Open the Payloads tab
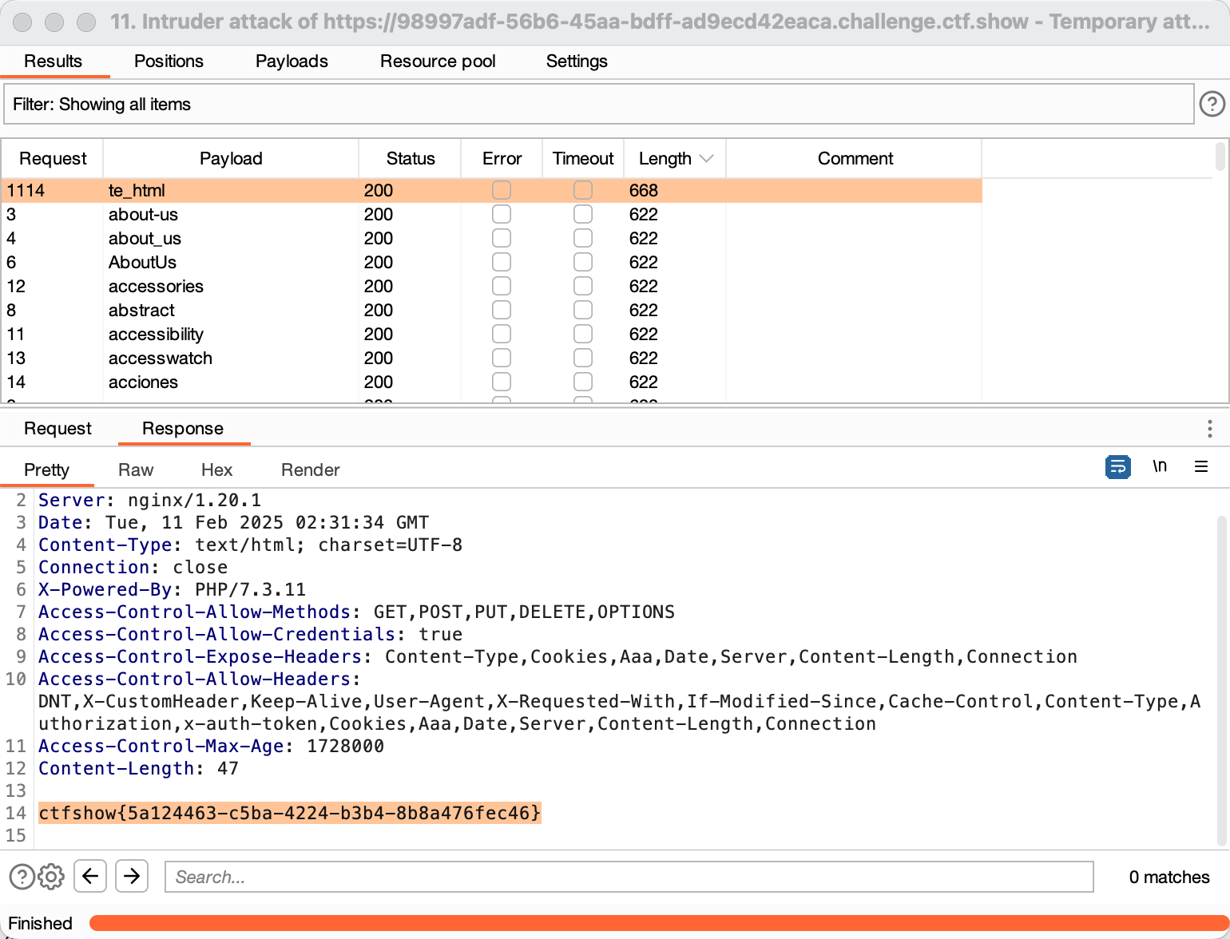1230x939 pixels. point(292,61)
